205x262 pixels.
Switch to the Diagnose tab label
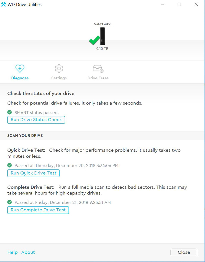point(20,78)
